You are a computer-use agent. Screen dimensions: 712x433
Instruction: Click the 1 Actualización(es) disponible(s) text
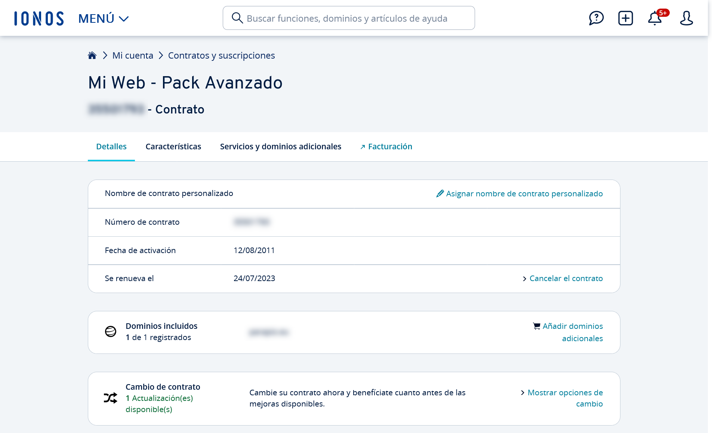coord(159,404)
